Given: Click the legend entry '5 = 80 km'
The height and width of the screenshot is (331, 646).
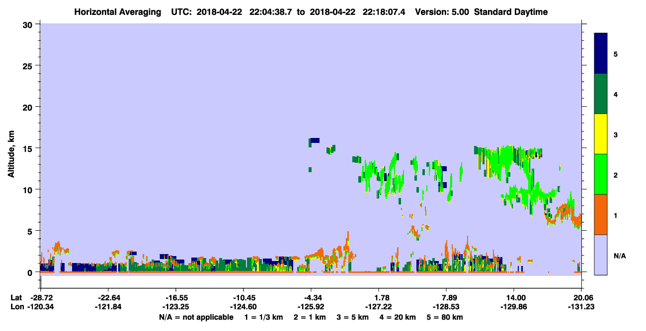Looking at the screenshot, I should 445,317.
